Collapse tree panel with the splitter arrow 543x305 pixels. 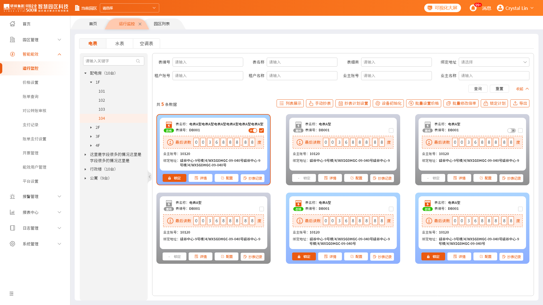[150, 177]
